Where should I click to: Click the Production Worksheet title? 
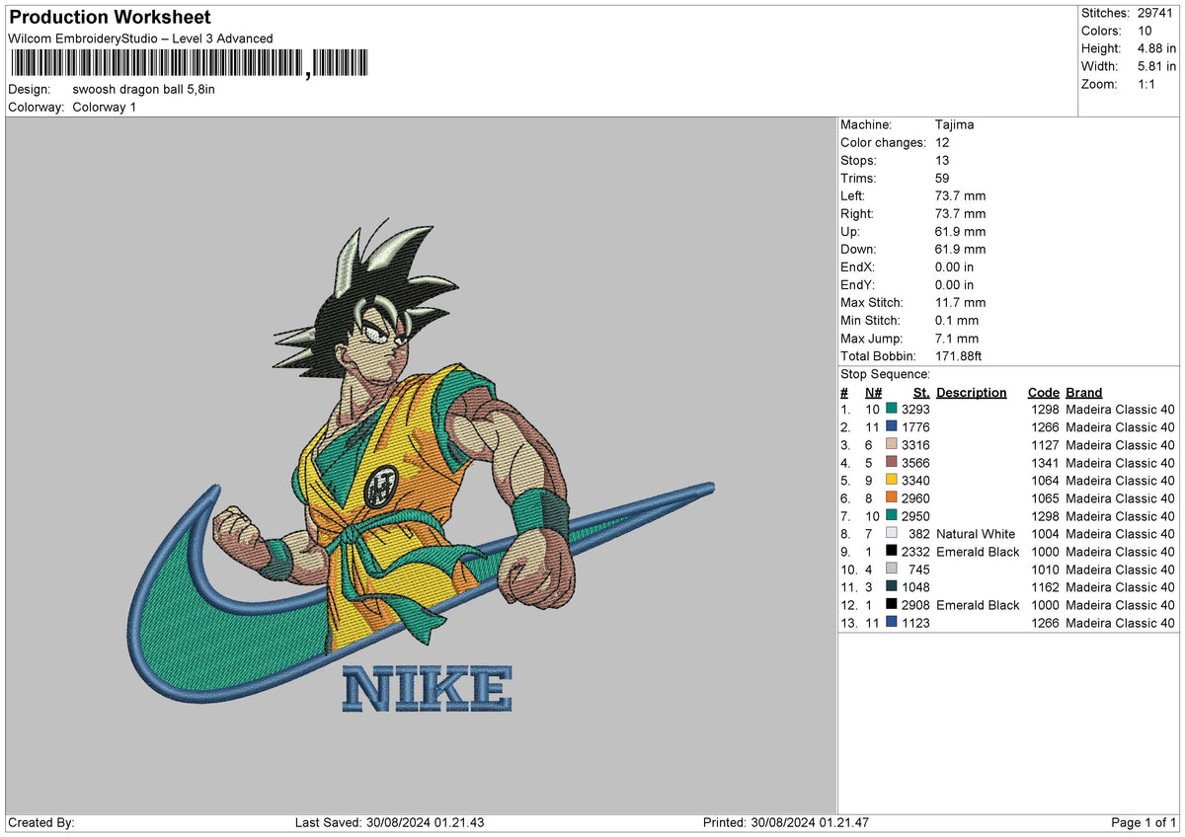pos(110,18)
